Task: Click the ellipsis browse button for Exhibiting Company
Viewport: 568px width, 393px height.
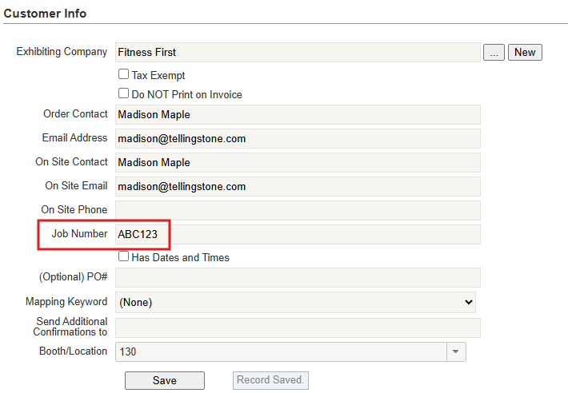Action: (x=494, y=53)
